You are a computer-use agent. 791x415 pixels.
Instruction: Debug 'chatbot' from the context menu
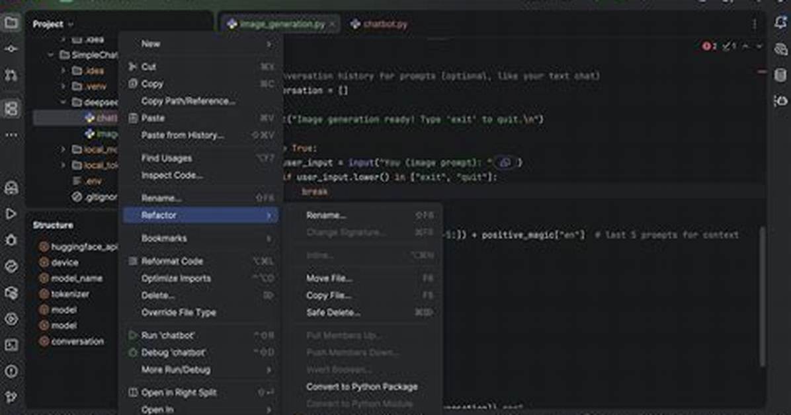point(201,352)
